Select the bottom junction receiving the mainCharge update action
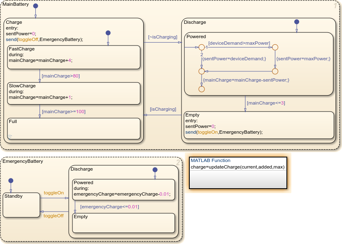This screenshot has height=244, width=342. coord(201,89)
